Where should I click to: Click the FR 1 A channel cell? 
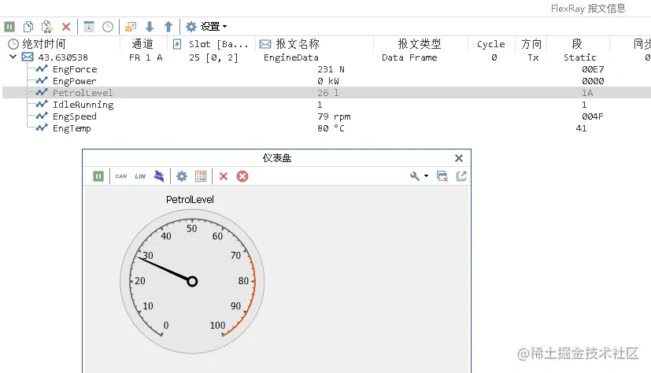pos(146,57)
